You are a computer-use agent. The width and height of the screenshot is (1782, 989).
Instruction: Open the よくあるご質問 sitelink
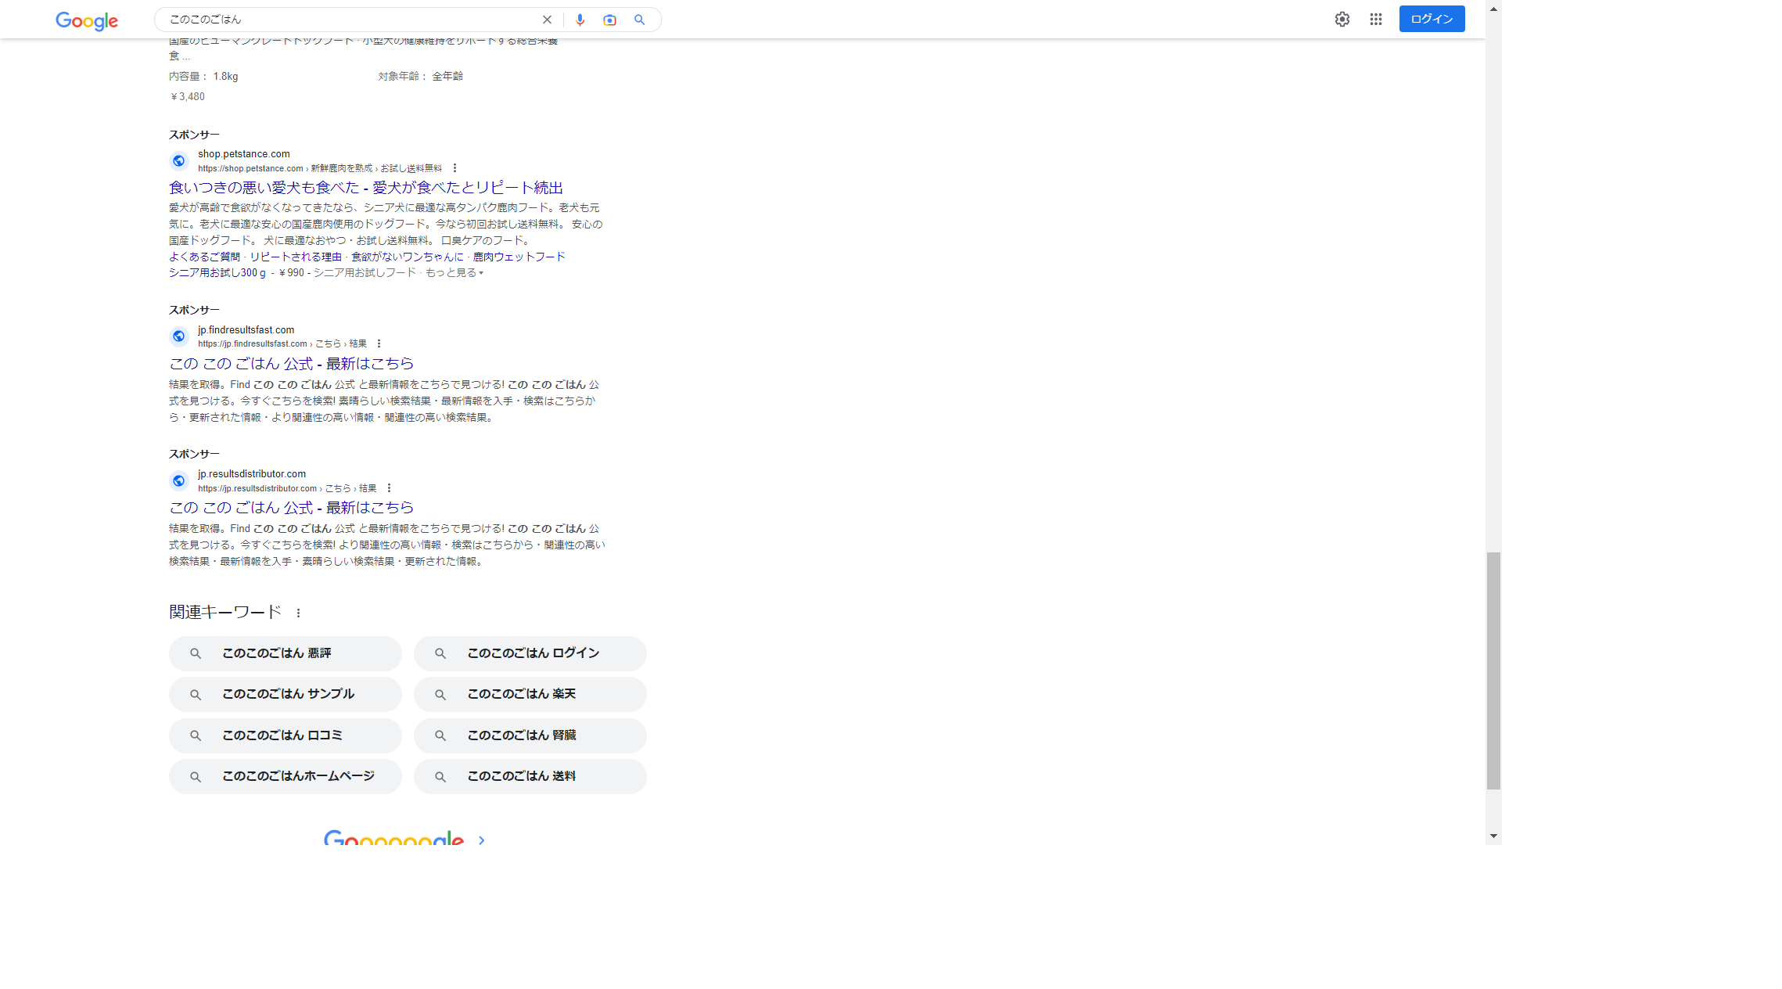(x=204, y=257)
